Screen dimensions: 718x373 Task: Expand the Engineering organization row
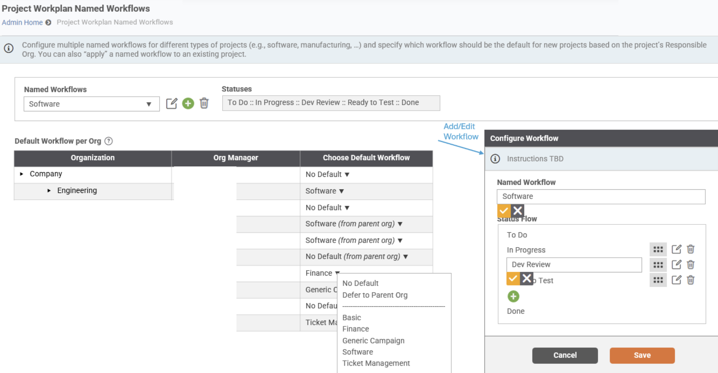pos(49,190)
